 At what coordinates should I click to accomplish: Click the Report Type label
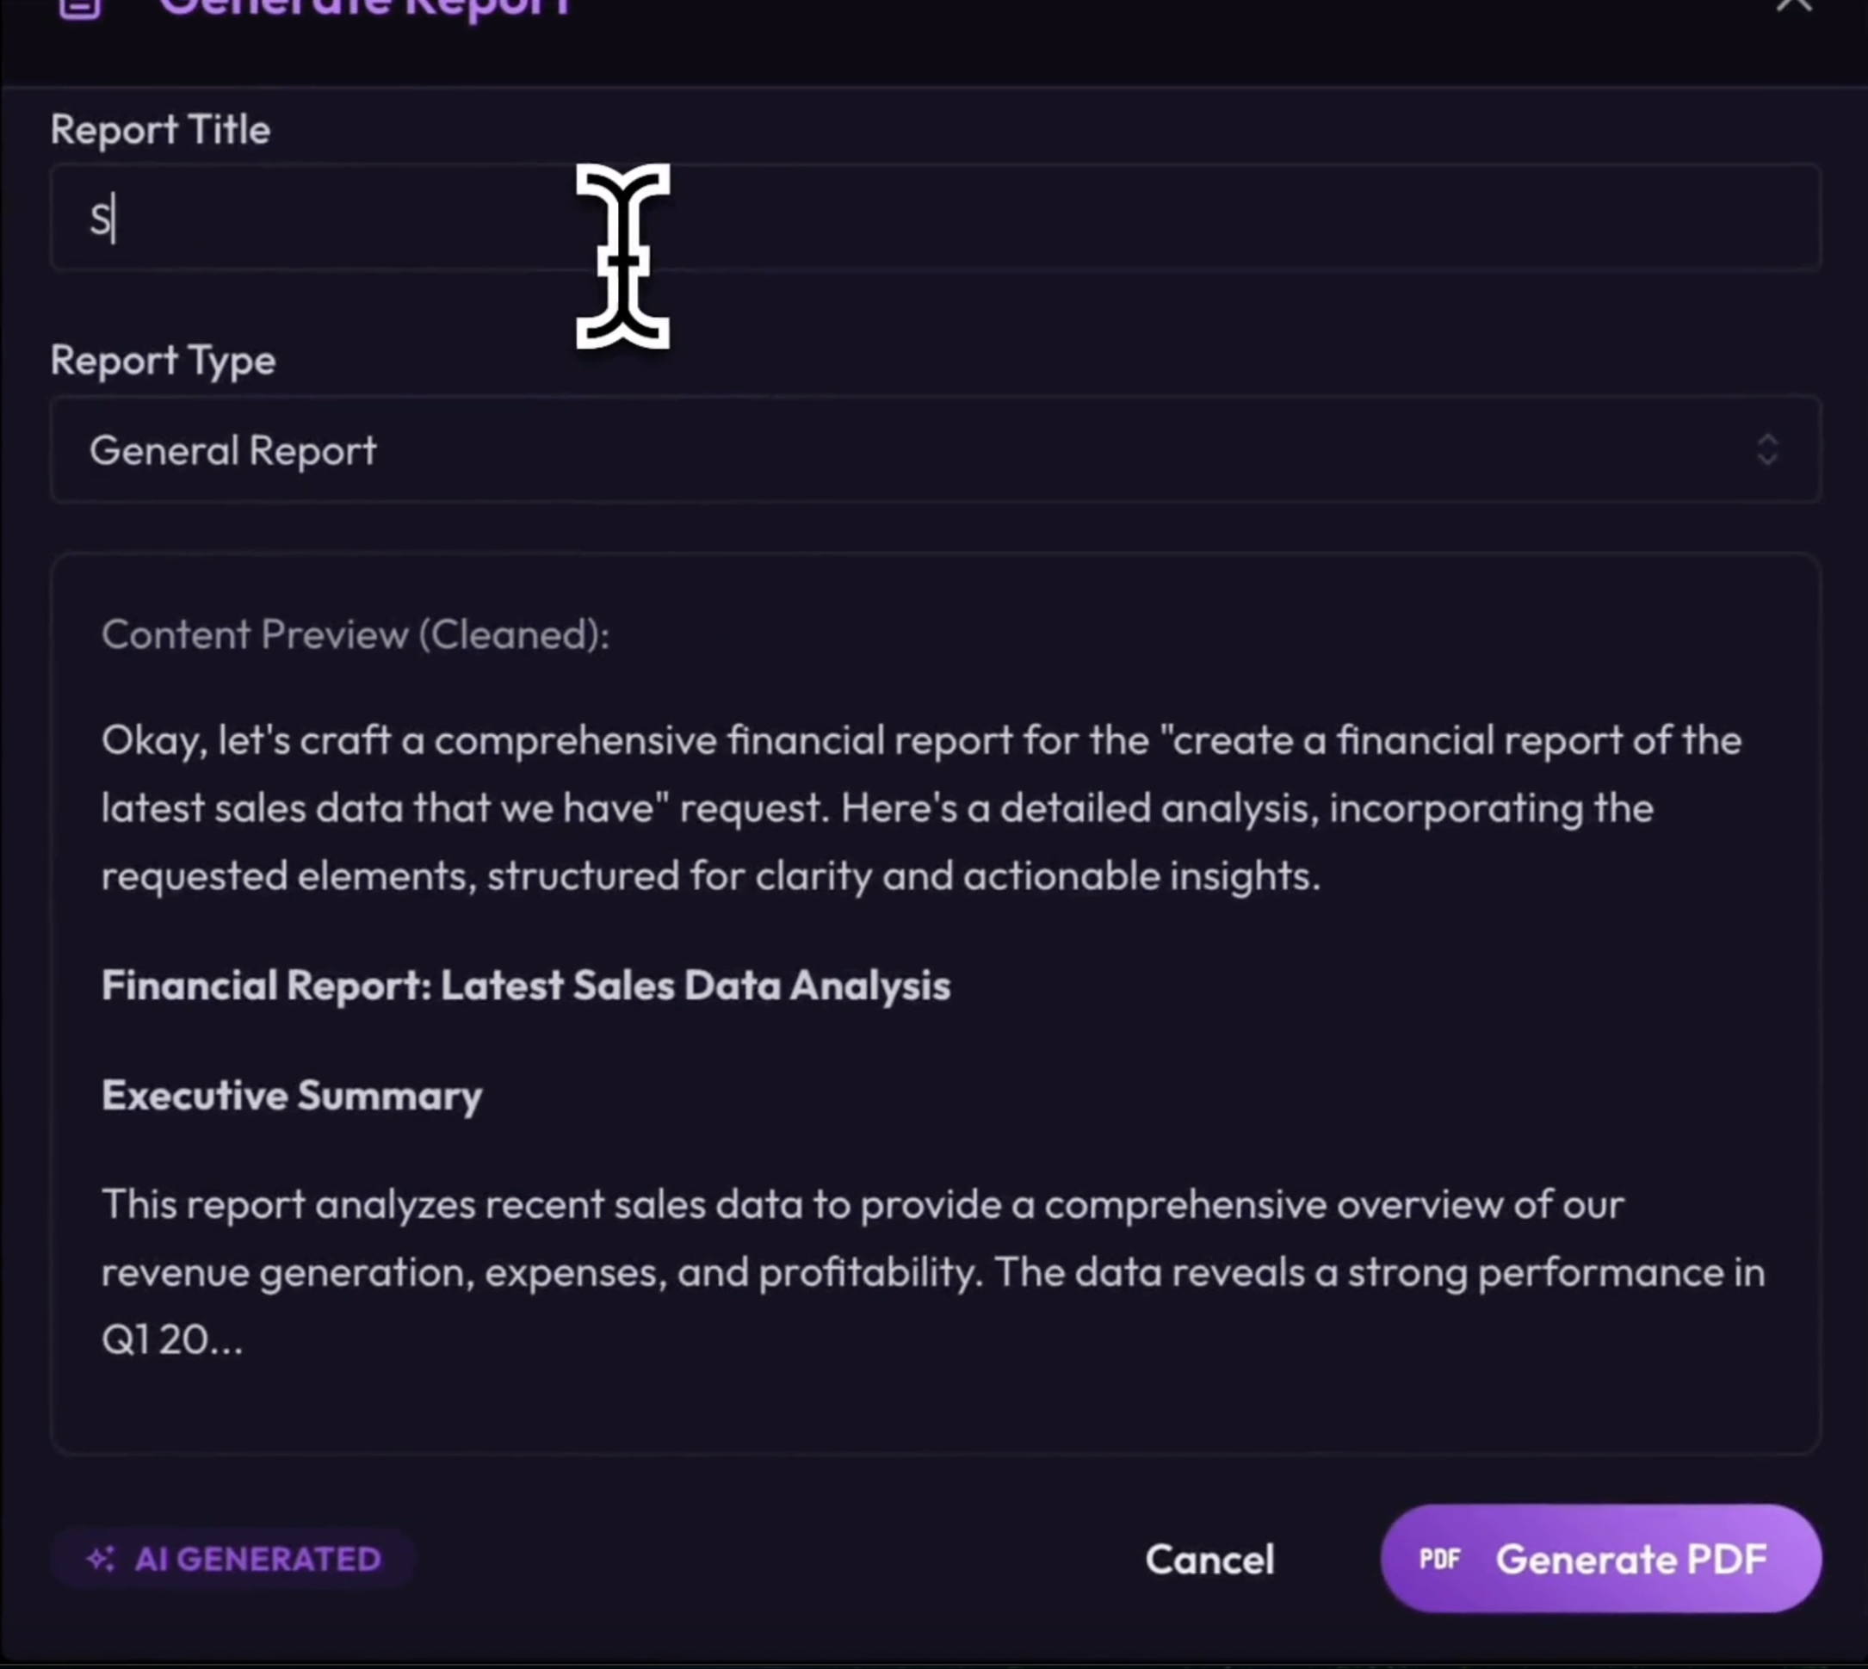click(x=164, y=361)
